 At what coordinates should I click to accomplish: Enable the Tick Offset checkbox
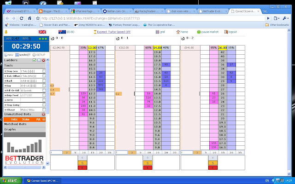coord(44,76)
